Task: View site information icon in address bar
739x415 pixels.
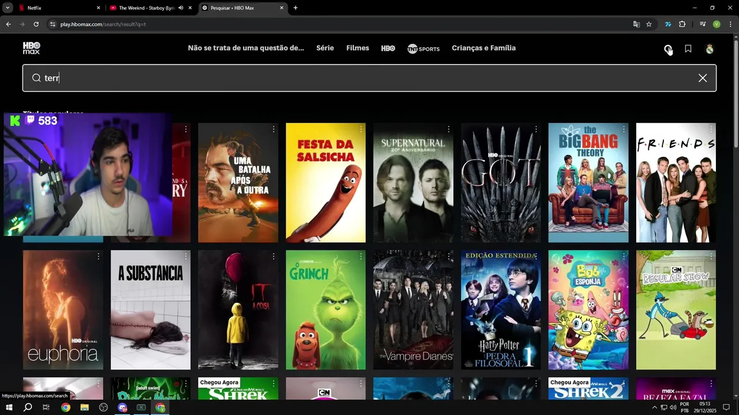Action: [53, 24]
